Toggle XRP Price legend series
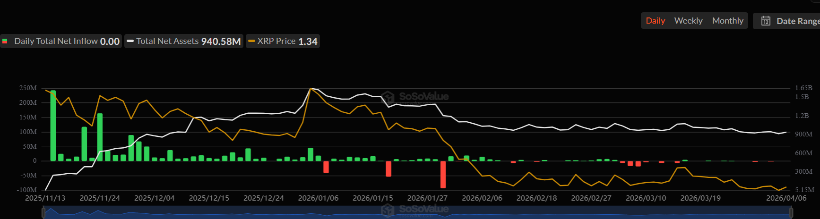The width and height of the screenshot is (820, 219). [x=283, y=41]
